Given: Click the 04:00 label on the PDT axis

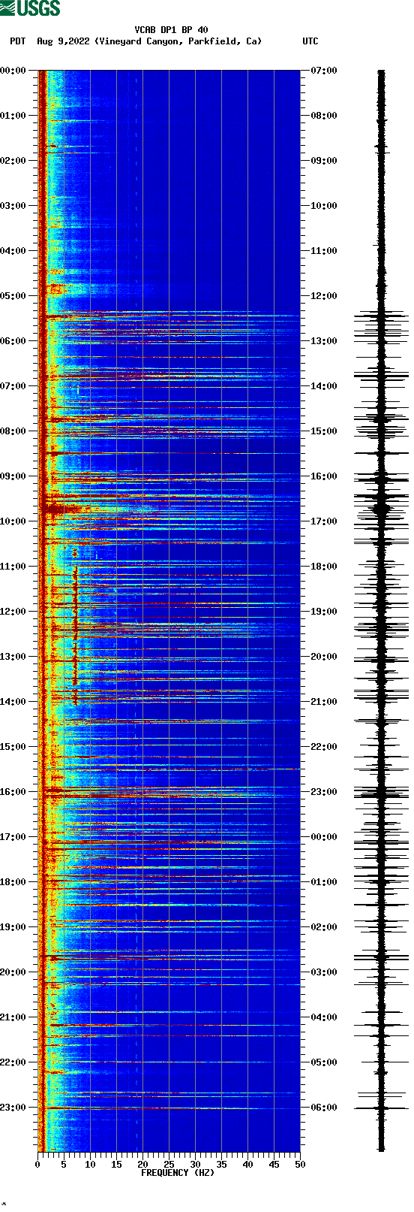Looking at the screenshot, I should pyautogui.click(x=13, y=251).
